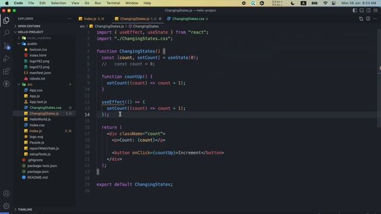Open App.js file

(35, 96)
